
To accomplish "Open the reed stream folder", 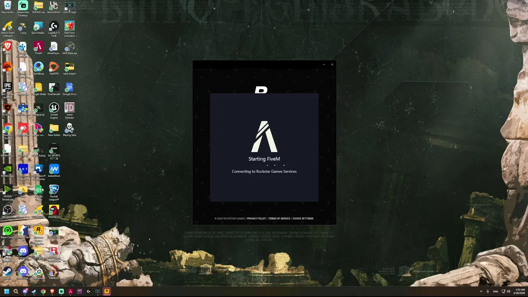I will point(69,69).
